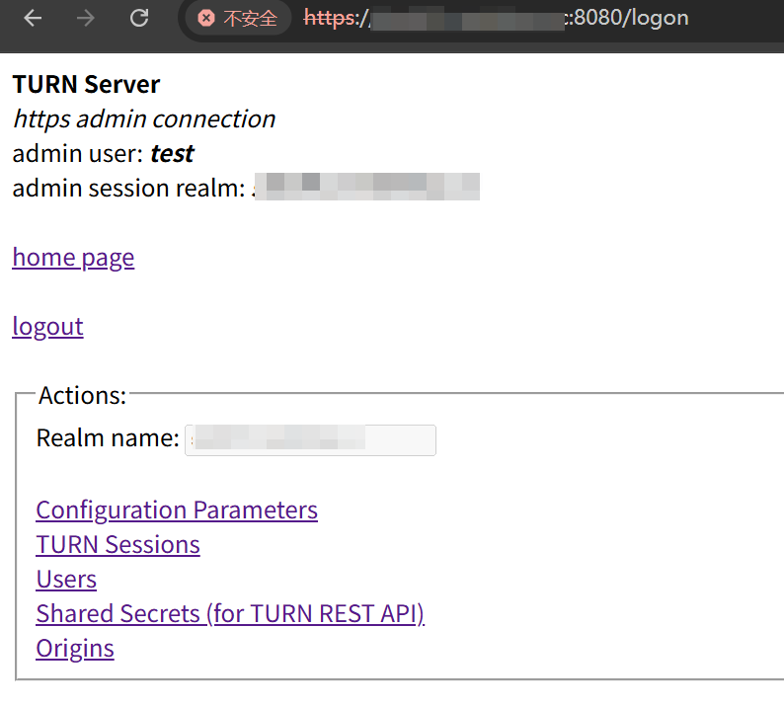The image size is (784, 706).
Task: Open Shared Secrets (for TURN REST API)
Action: click(x=230, y=614)
